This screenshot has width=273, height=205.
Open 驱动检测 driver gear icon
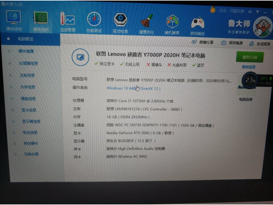click(x=121, y=23)
